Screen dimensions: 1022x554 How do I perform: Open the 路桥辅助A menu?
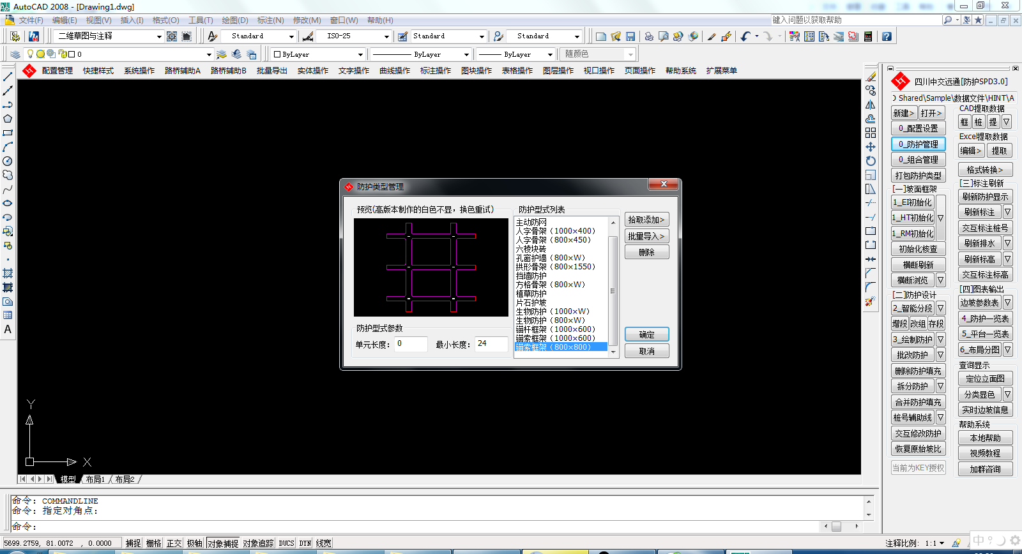183,71
